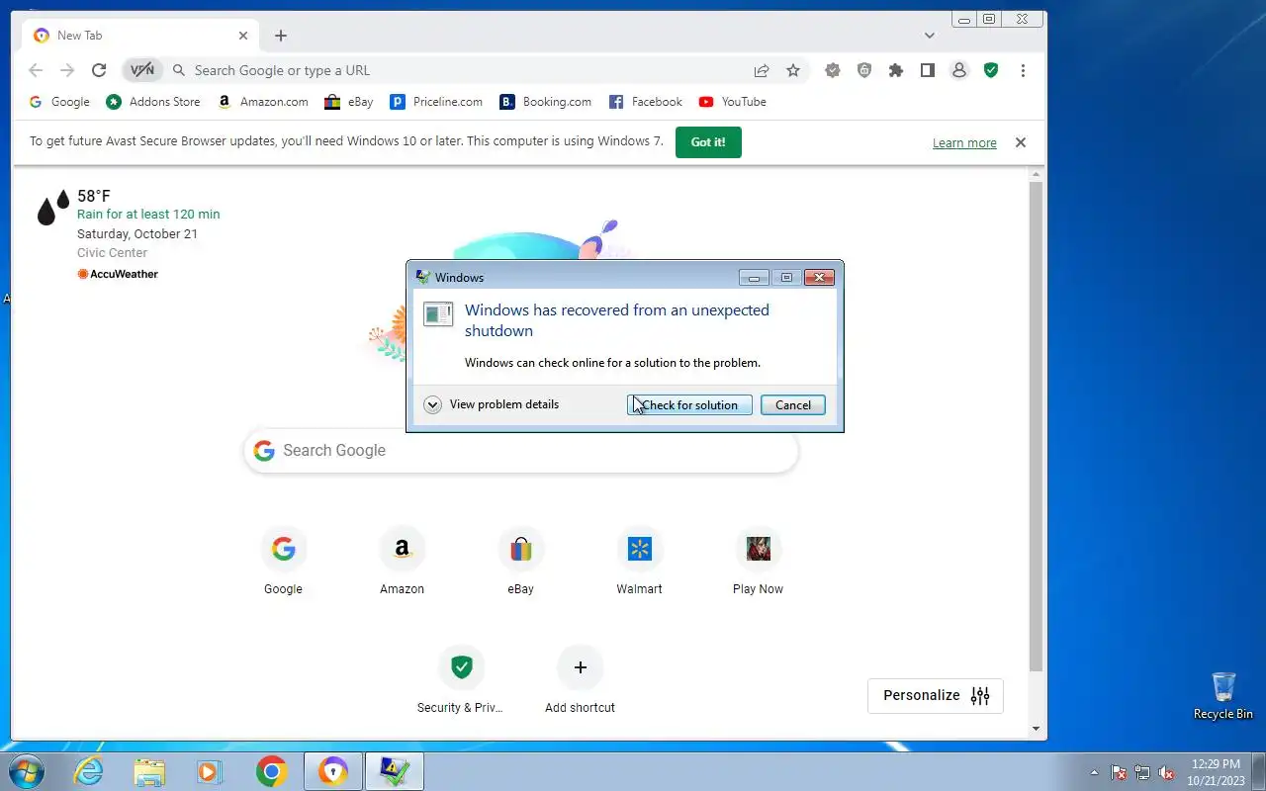This screenshot has width=1266, height=791.
Task: Click the muted volume tray icon
Action: click(x=1166, y=772)
